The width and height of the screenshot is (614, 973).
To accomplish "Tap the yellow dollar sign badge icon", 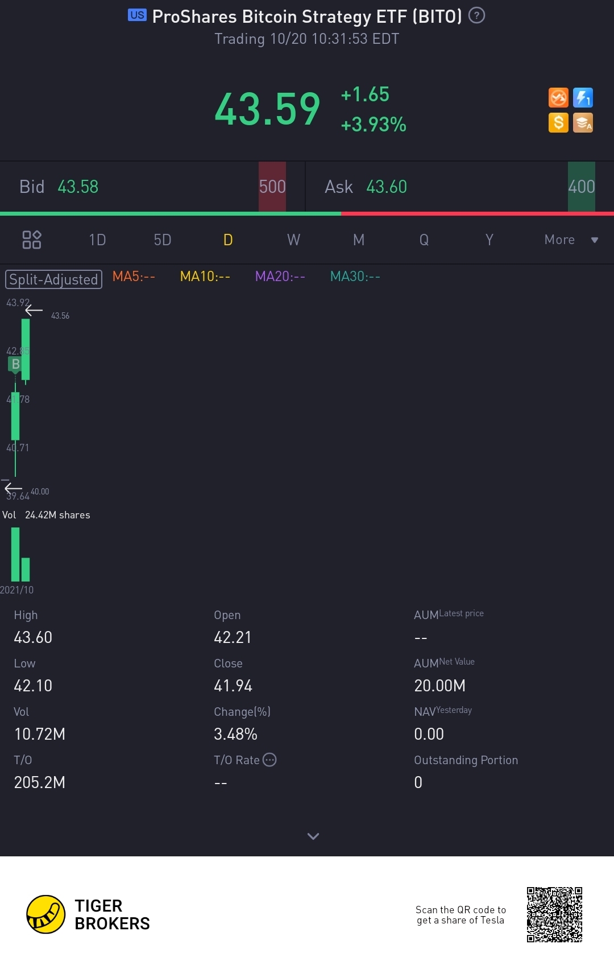I will point(558,122).
